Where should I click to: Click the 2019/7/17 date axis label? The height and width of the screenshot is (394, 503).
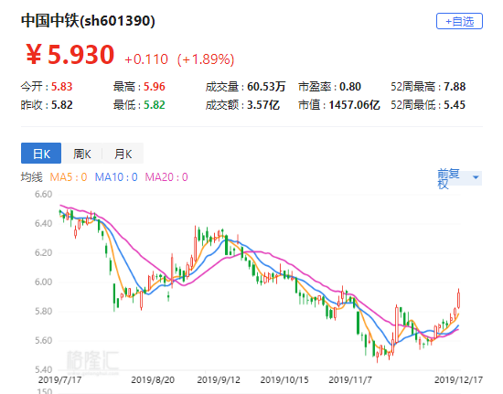click(x=60, y=380)
